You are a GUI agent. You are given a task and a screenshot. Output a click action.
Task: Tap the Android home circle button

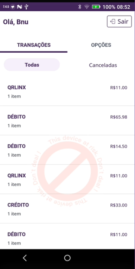point(67,258)
